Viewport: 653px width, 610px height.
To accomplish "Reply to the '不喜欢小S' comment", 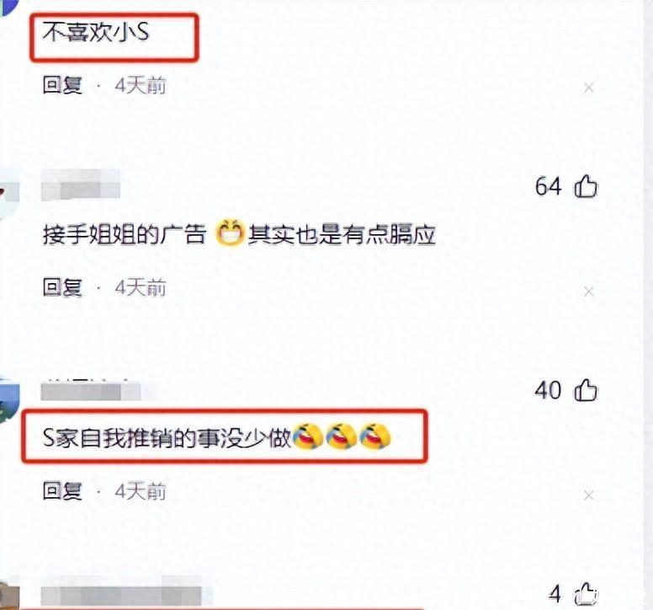I will pos(62,85).
